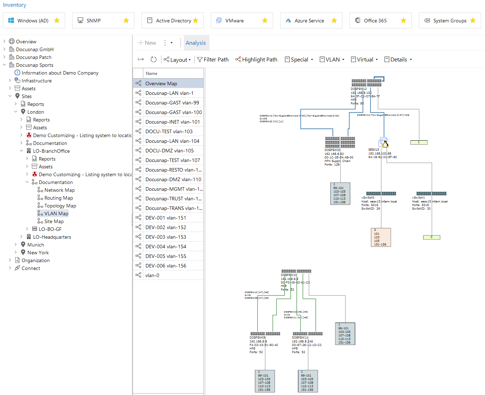Click the vSwitch0 node in map
Image resolution: width=485 pixels, height=395 pixels.
click(x=381, y=194)
